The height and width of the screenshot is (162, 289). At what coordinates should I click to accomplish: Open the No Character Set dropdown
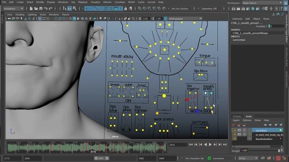[195, 158]
